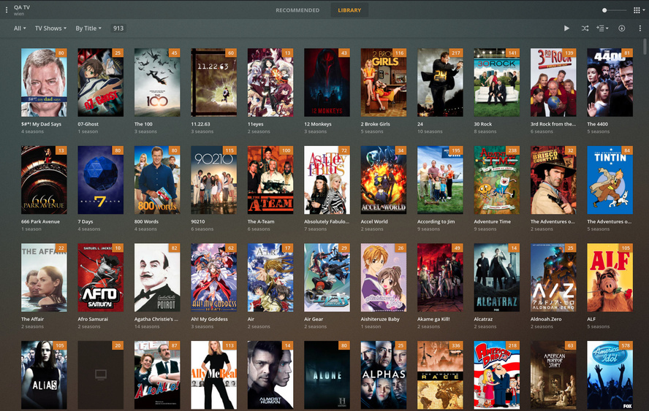The height and width of the screenshot is (411, 649).
Task: Switch to the Recommended tab
Action: tap(297, 10)
